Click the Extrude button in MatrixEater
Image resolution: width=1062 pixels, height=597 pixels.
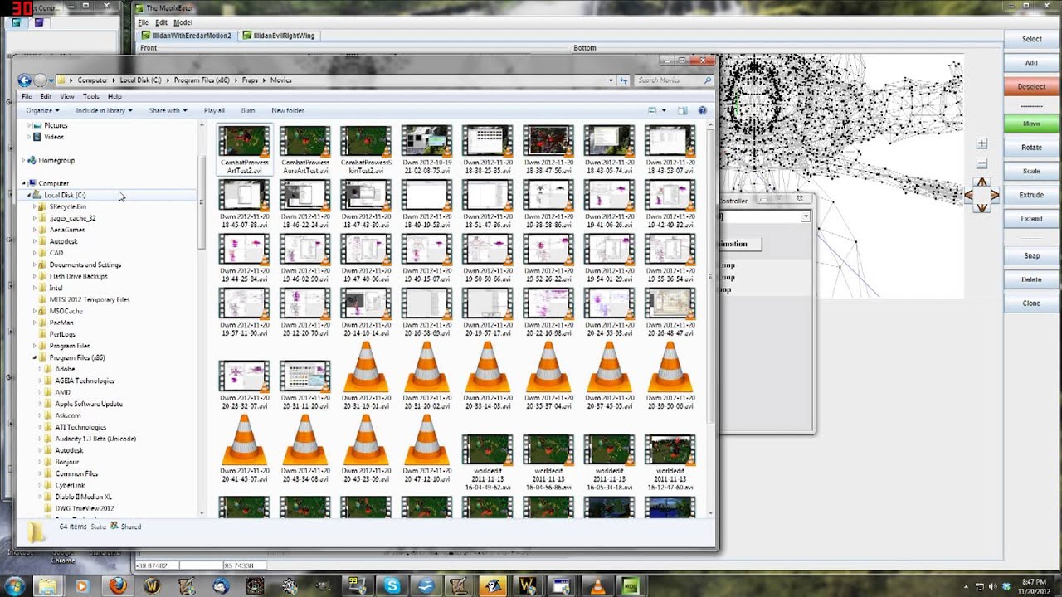1031,195
